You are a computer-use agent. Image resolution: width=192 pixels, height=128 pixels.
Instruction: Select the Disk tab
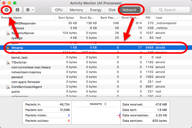[x=112, y=10]
